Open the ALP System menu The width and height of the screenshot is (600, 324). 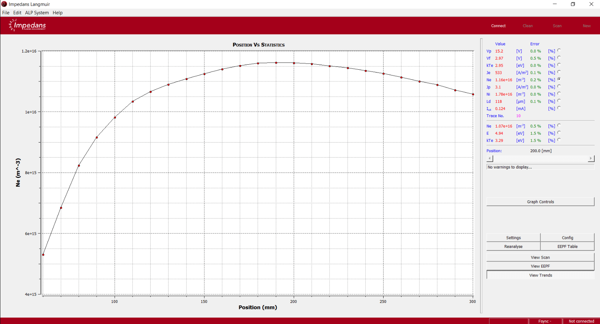pos(37,13)
